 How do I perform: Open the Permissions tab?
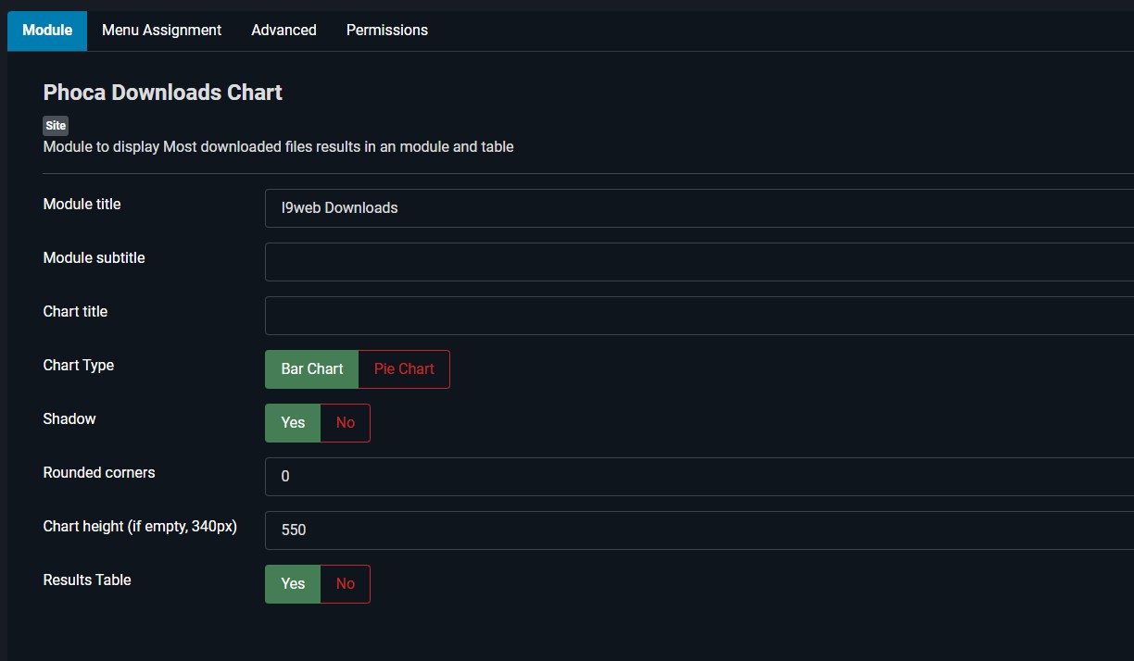coord(386,31)
